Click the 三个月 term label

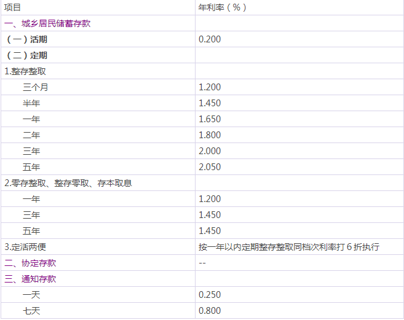point(35,87)
